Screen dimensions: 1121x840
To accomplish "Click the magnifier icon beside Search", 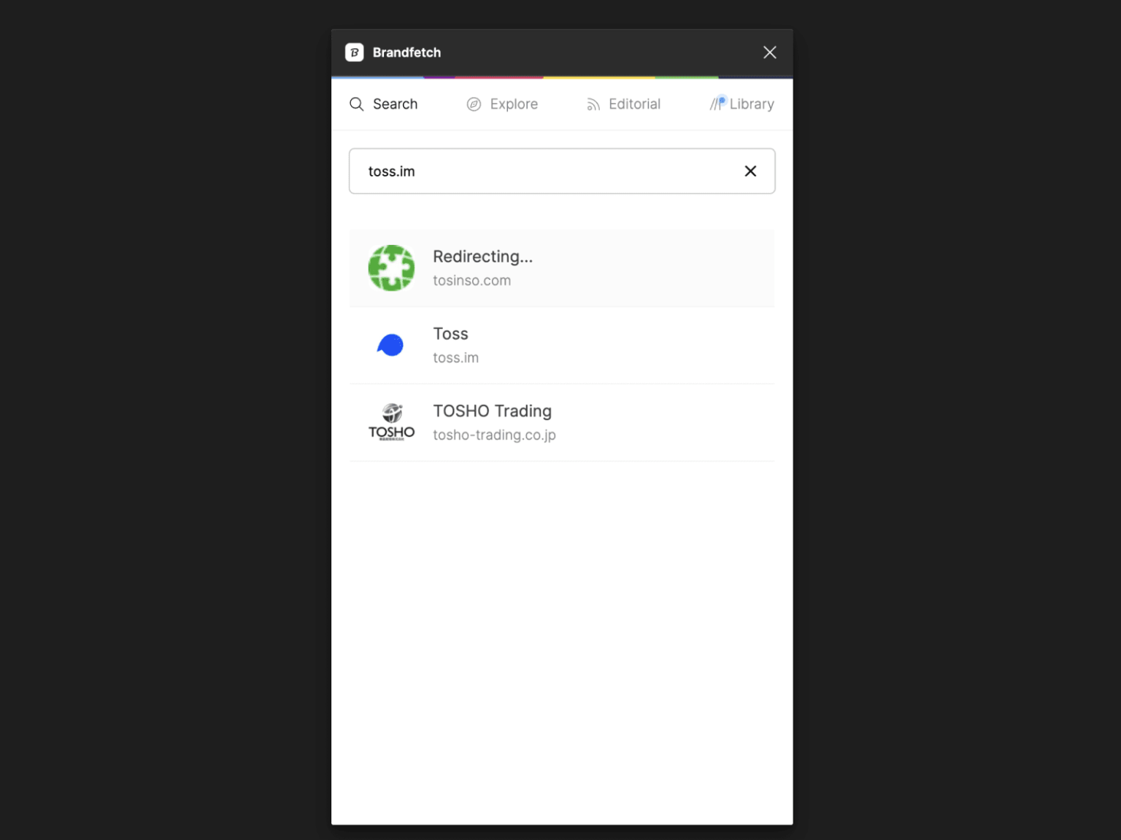I will pyautogui.click(x=357, y=104).
